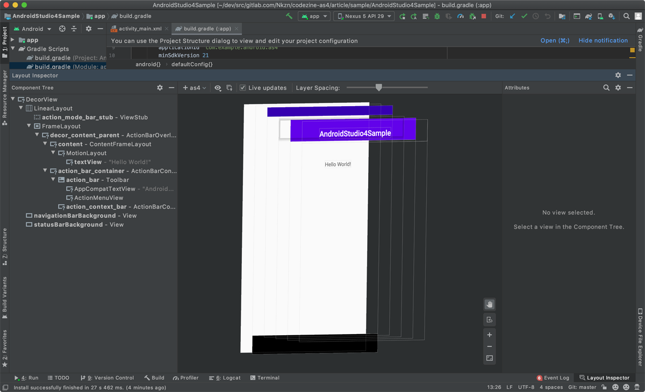Click the Make Project hammer icon
This screenshot has width=645, height=392.
pos(289,16)
